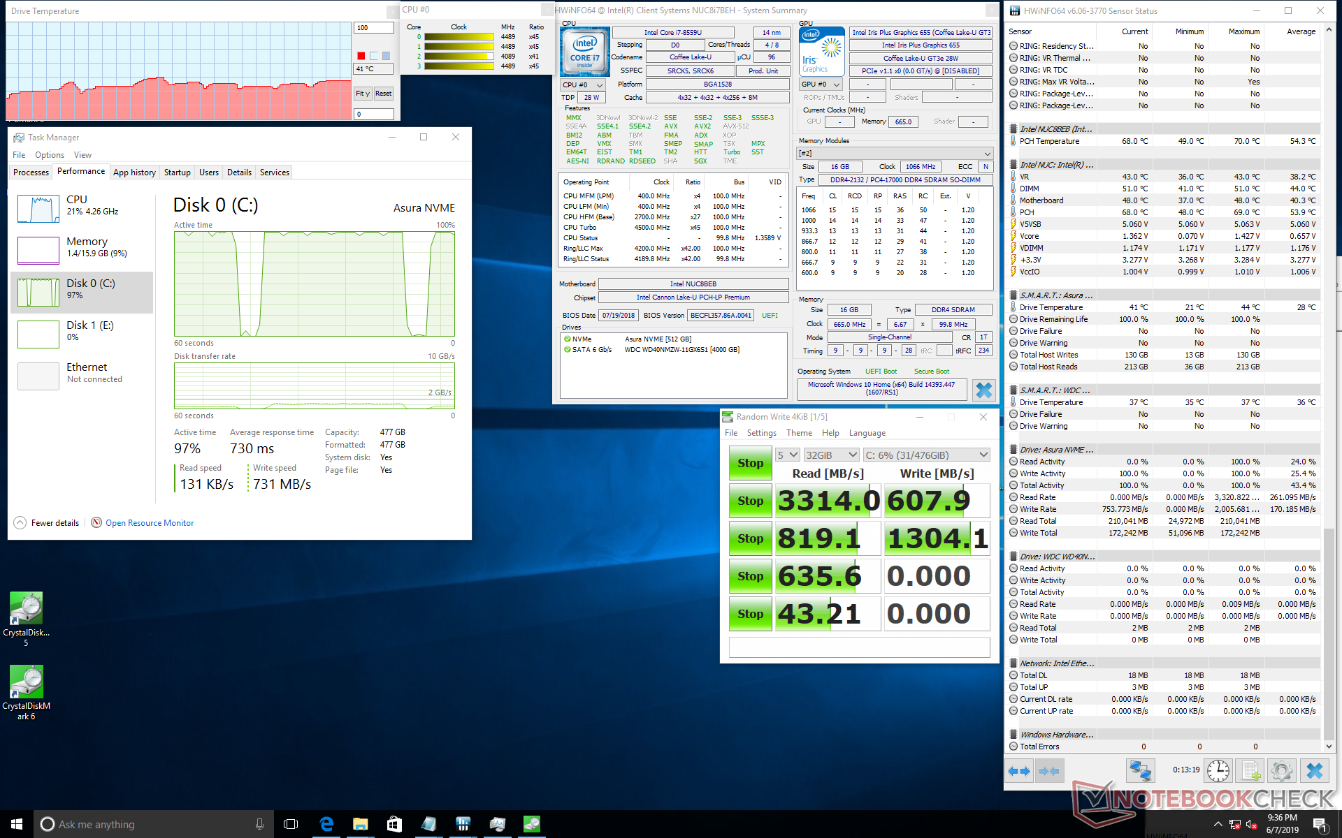Screen dimensions: 1342x838
Task: Open Resource Monitor link
Action: (x=149, y=523)
